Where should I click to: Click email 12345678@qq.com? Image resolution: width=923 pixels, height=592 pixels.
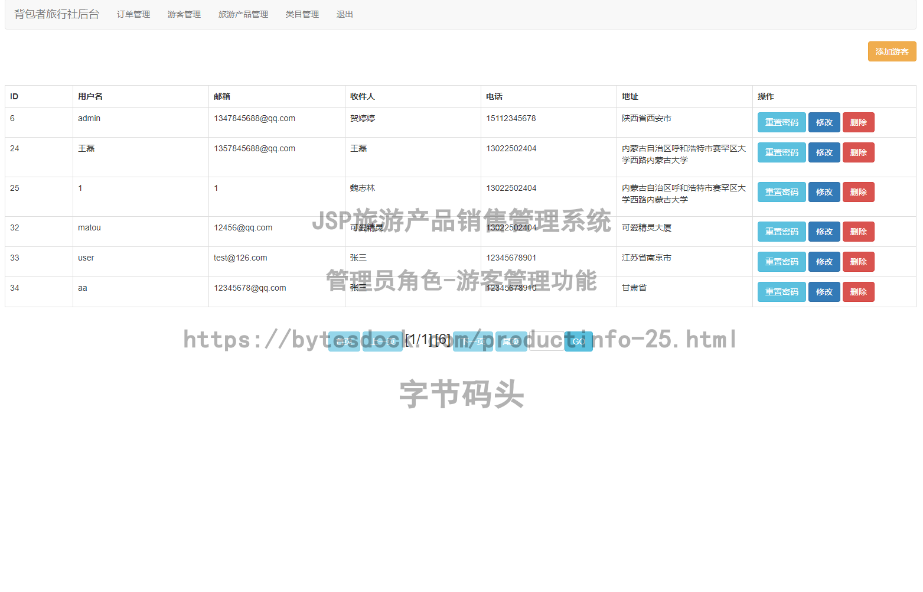coord(250,288)
